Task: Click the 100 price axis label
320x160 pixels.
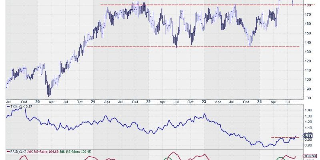Action: coord(308,80)
